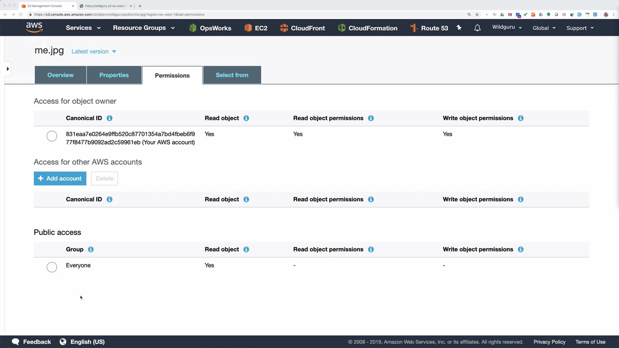Open the EC2 shortcut
The width and height of the screenshot is (619, 348).
[256, 28]
